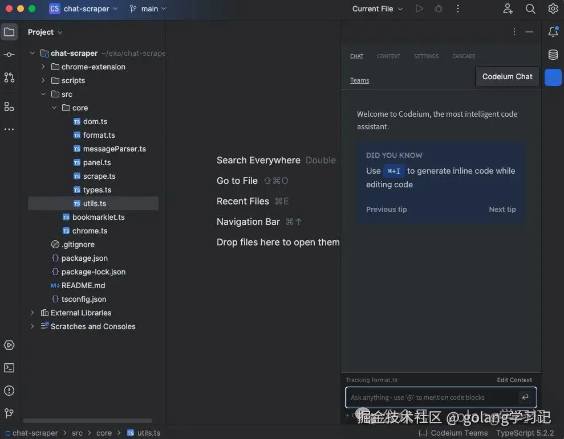Expand the chrome-extension folder
564x439 pixels.
[x=43, y=67]
